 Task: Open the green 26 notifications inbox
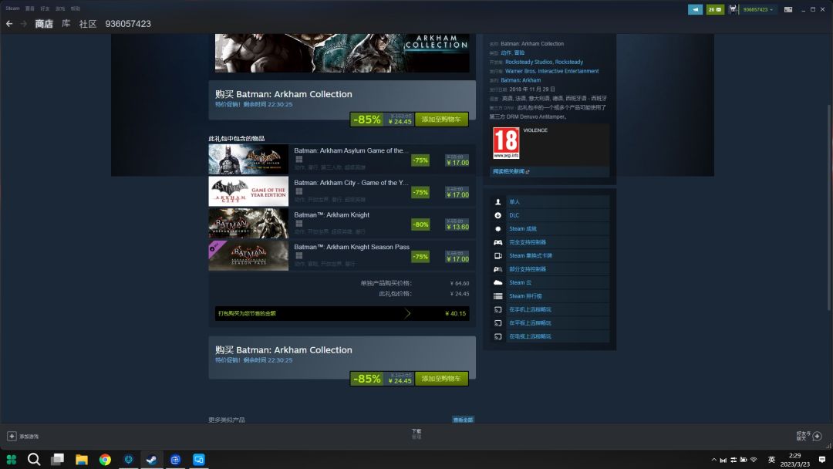tap(715, 9)
